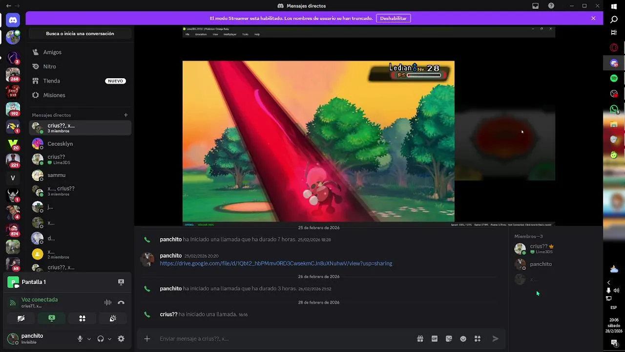Open crius?? DM showing Lime3DS activity
Image resolution: width=625 pixels, height=352 pixels.
[80, 159]
